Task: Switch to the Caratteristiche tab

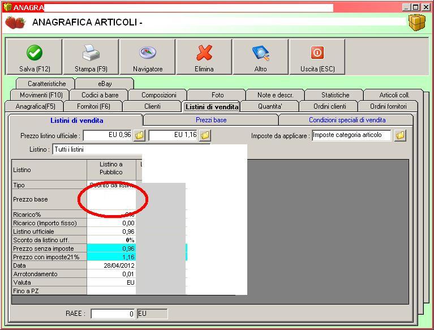Action: tap(46, 84)
